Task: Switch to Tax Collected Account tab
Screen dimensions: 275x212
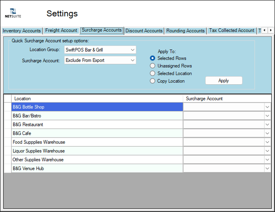Action: pyautogui.click(x=231, y=30)
